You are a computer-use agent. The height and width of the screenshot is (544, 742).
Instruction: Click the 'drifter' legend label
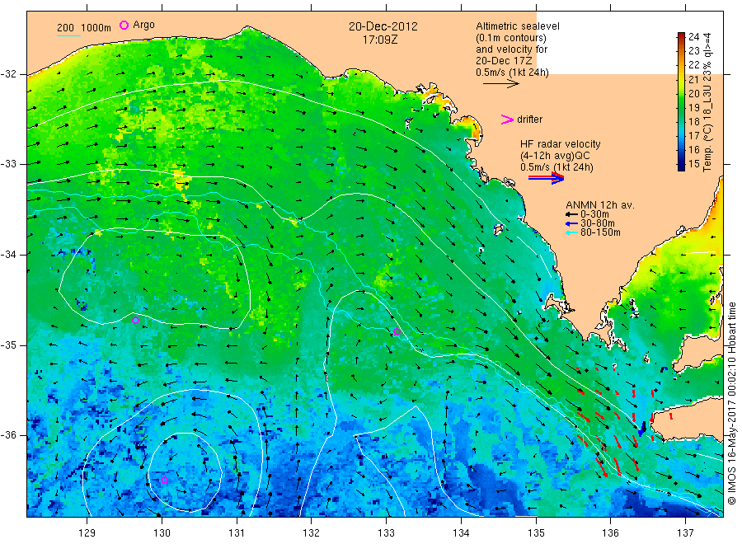[529, 120]
